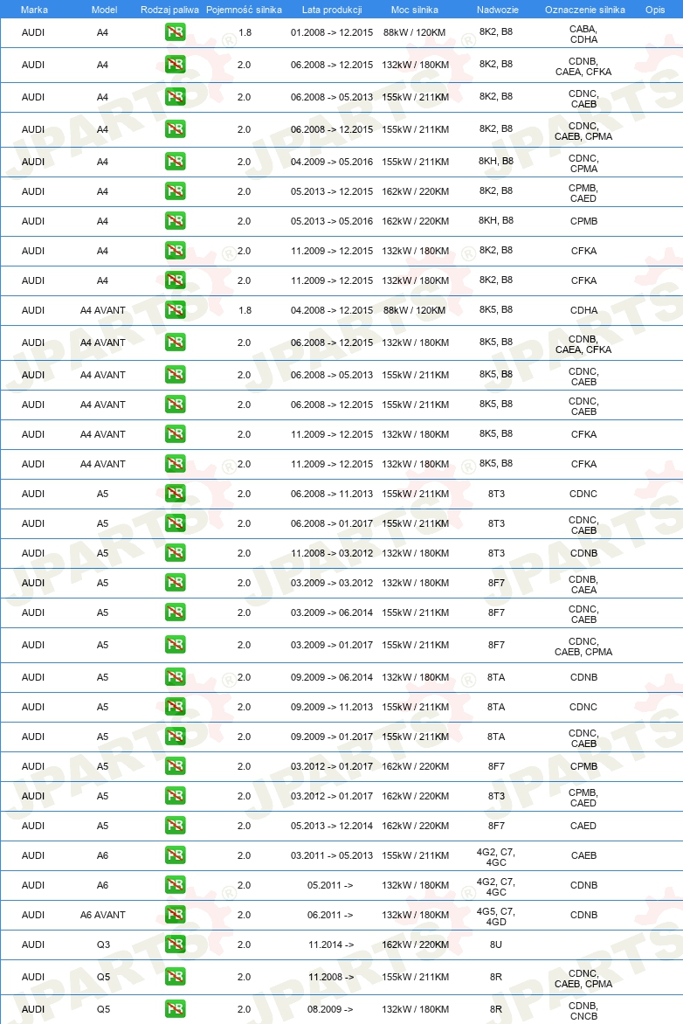Click the Oznaczenie silnika column header
Image resolution: width=683 pixels, height=1024 pixels.
coord(585,10)
